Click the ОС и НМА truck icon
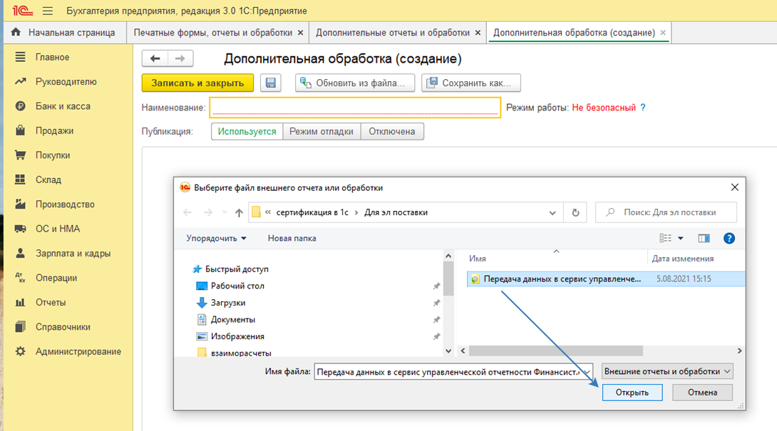Image resolution: width=777 pixels, height=431 pixels. 21,229
